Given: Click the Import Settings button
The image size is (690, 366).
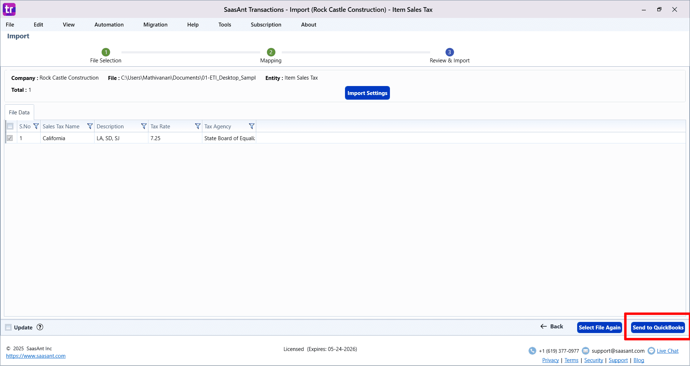Looking at the screenshot, I should [x=367, y=93].
